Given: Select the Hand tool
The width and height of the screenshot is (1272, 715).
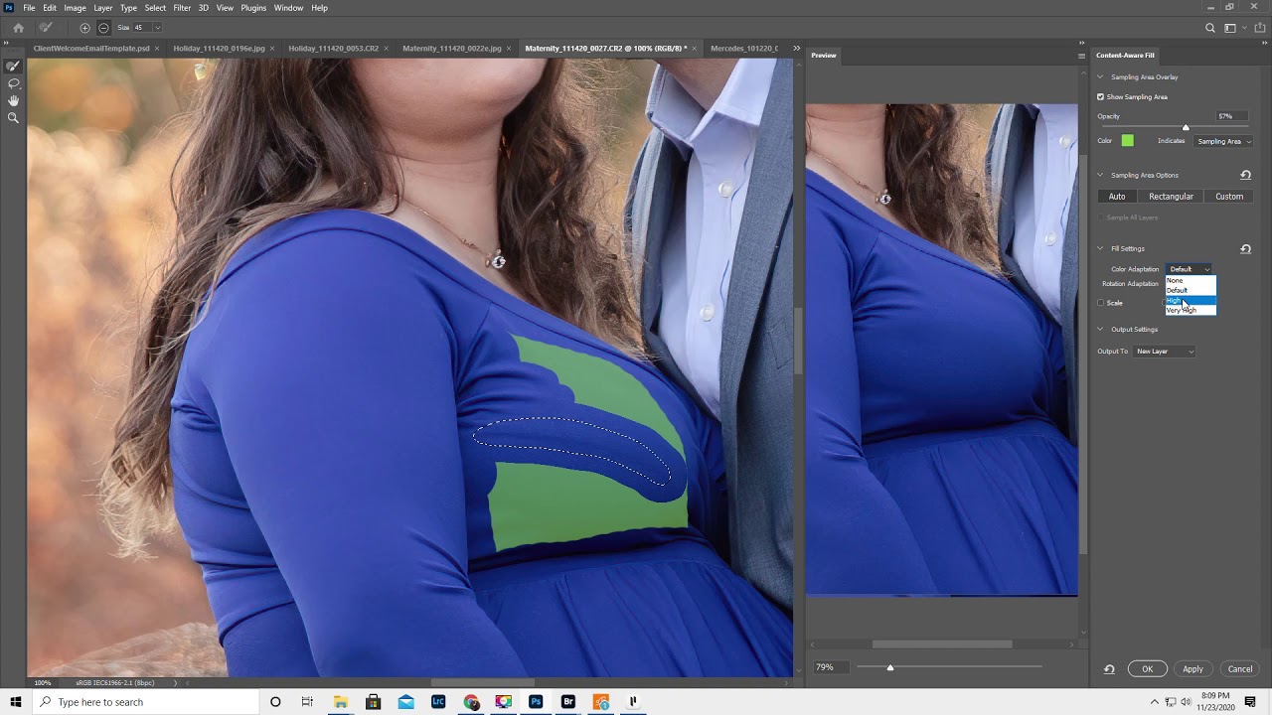Looking at the screenshot, I should pyautogui.click(x=13, y=100).
